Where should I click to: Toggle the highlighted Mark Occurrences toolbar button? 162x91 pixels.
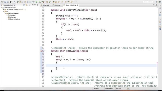coord(20,2)
